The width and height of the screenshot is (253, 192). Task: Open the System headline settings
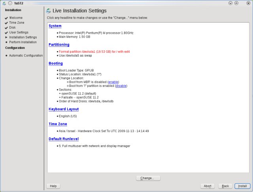point(55,26)
